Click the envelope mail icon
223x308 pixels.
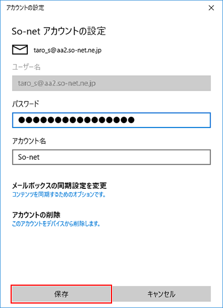pyautogui.click(x=20, y=50)
